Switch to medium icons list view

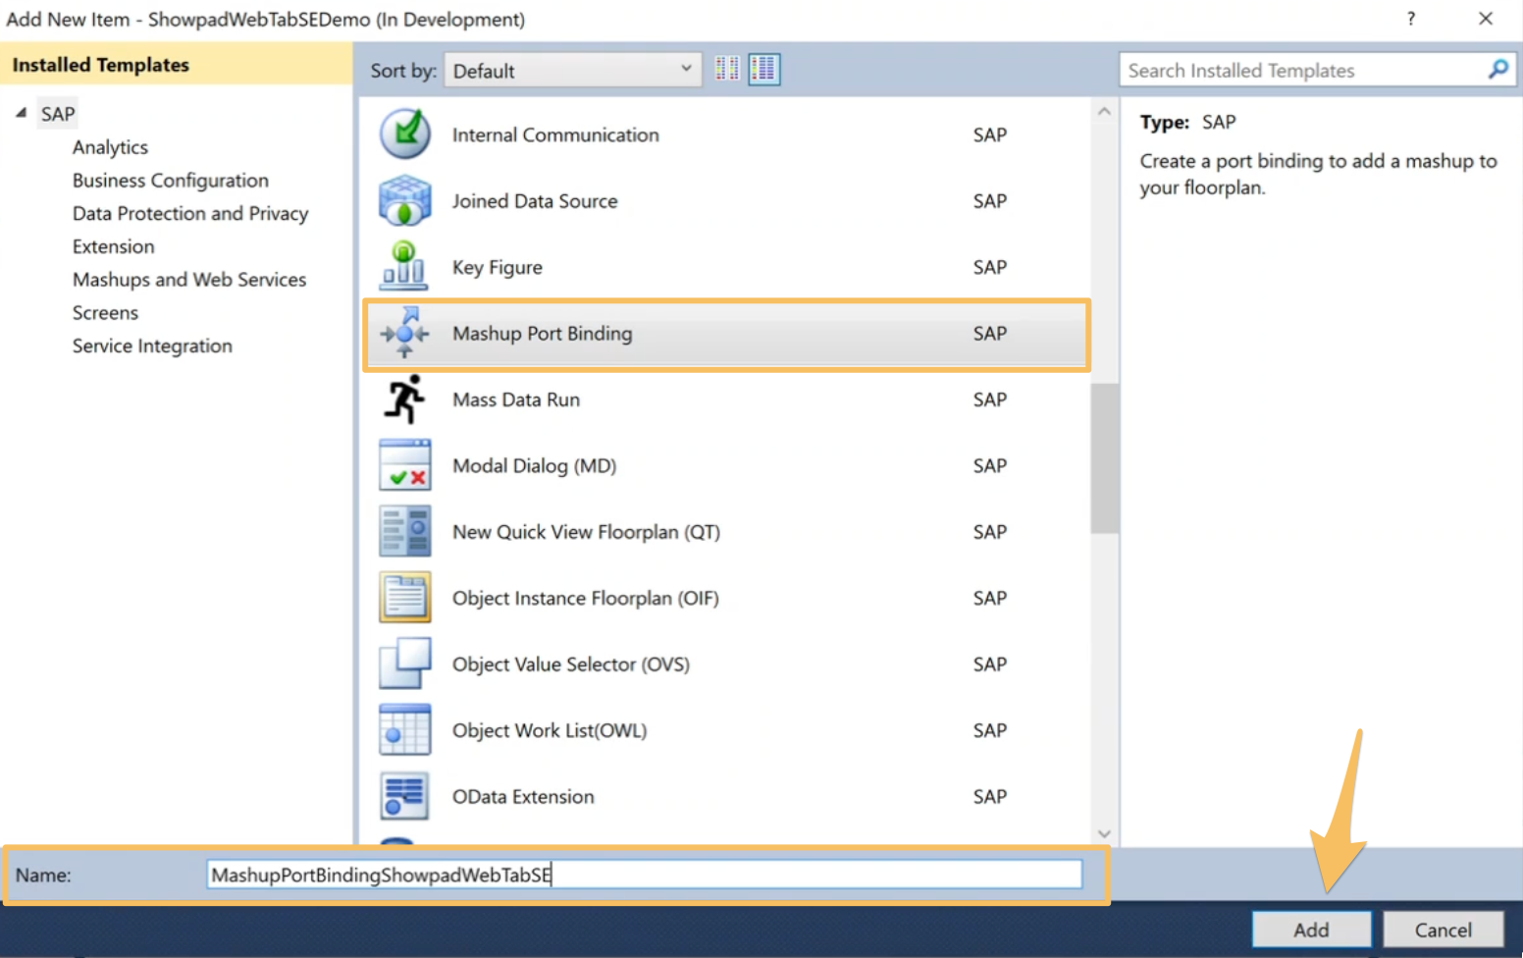coord(763,70)
